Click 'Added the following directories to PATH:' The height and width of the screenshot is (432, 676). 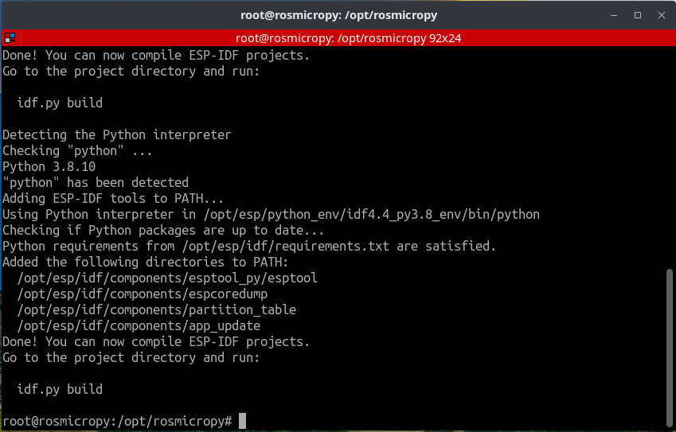click(145, 262)
